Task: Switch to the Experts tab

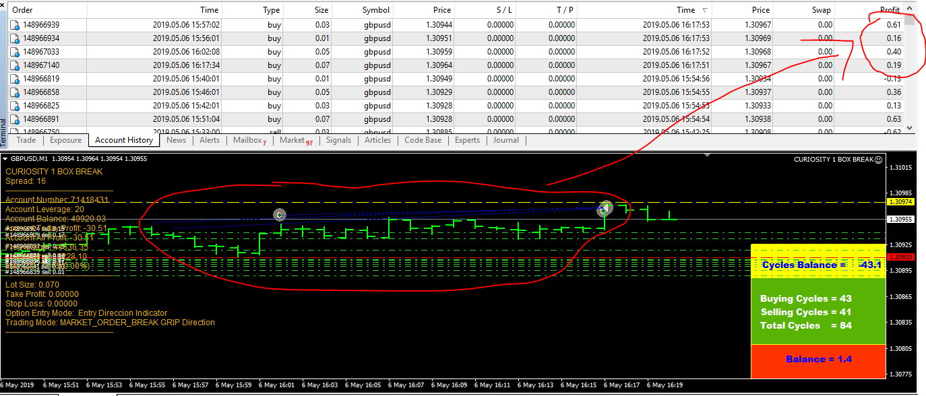Action: pos(467,140)
